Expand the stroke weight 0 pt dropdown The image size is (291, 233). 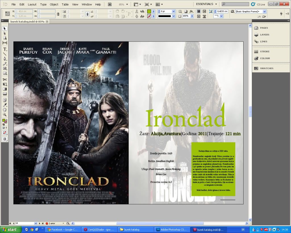tap(174, 11)
